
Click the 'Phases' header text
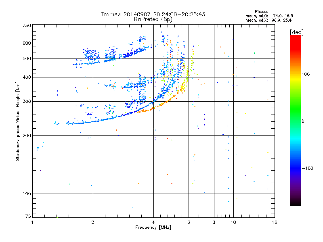(x=261, y=12)
